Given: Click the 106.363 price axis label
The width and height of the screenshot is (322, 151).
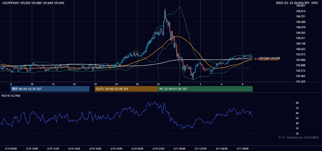Looking at the screenshot, I should 301,33.
